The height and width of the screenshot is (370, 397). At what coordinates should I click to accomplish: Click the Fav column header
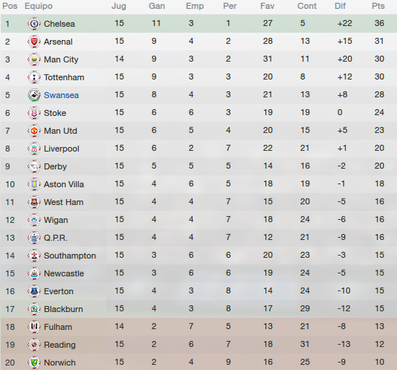point(268,6)
